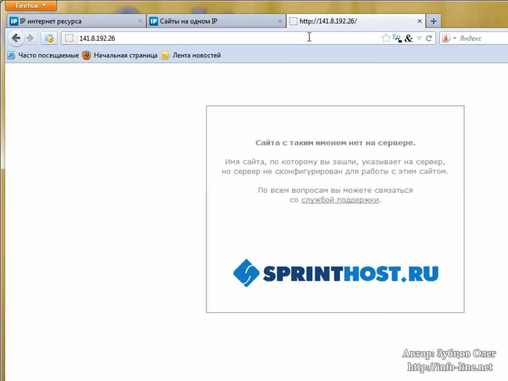Expand the address bar history dropdown arrow
The width and height of the screenshot is (508, 381).
(x=419, y=39)
